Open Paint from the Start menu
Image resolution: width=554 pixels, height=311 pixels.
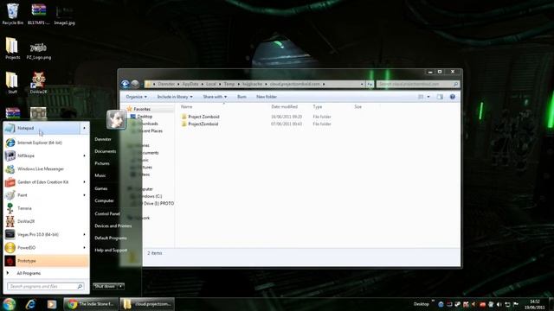42,195
